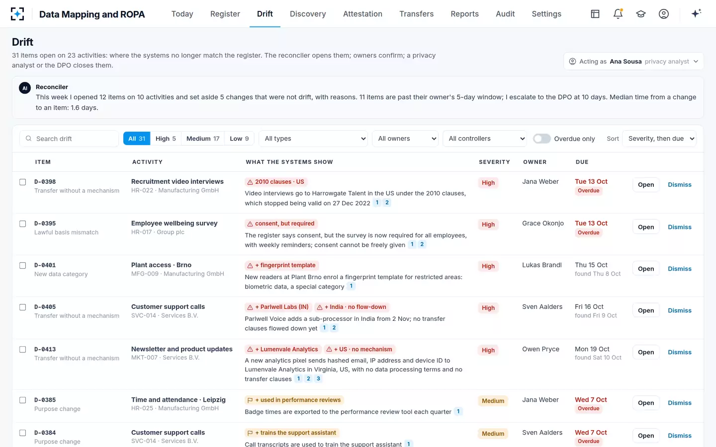Go to the Register tab

225,14
